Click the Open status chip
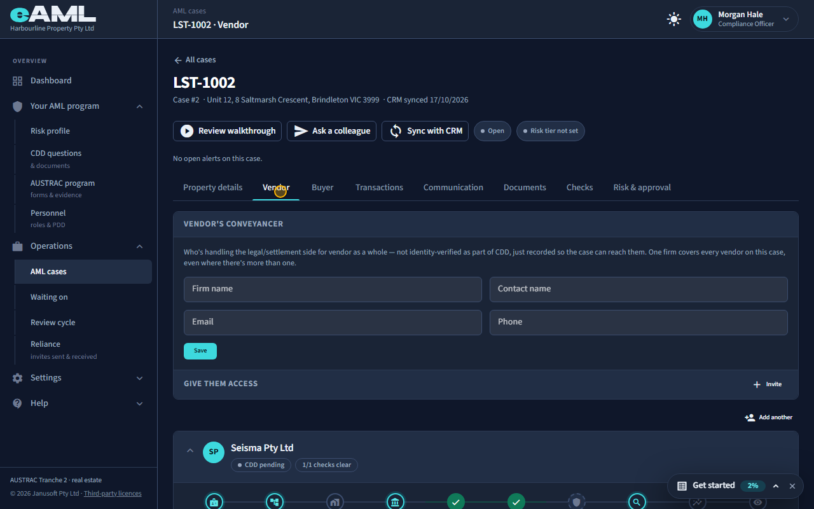Screen dimensions: 814x509 point(492,131)
